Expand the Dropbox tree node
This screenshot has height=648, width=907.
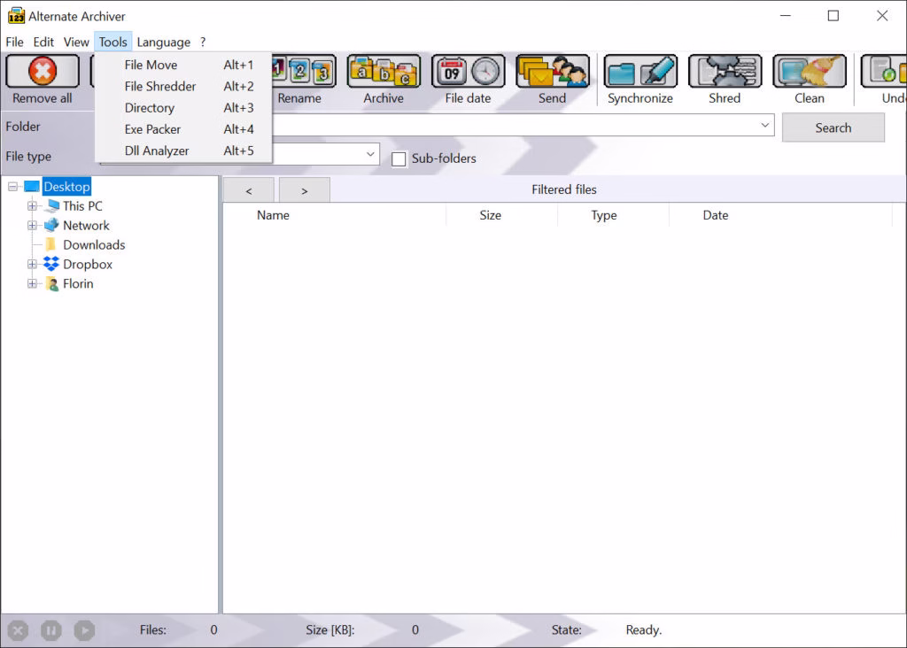[x=33, y=265]
